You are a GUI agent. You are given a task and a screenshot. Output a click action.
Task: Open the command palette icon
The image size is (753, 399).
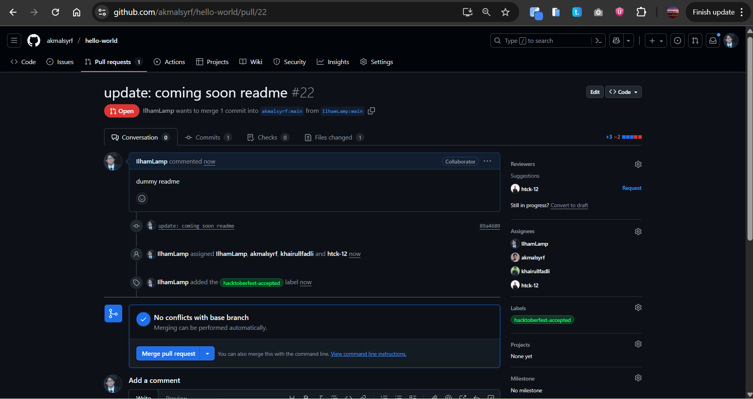coord(599,40)
